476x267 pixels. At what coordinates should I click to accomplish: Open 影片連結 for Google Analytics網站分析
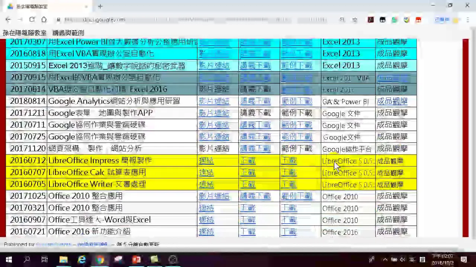214,101
